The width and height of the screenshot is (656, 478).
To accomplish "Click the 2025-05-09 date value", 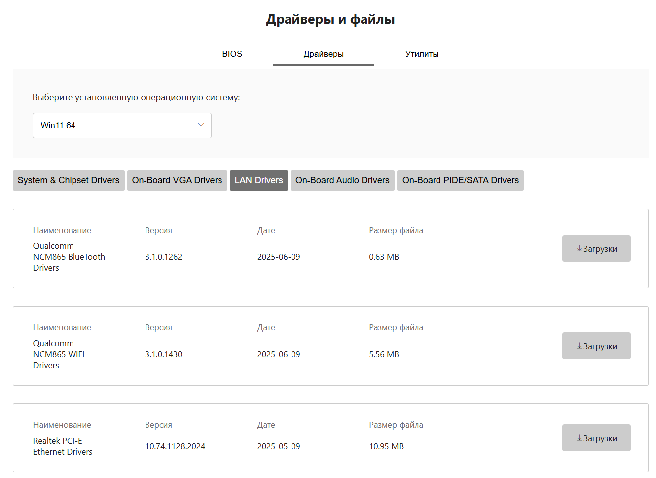I will point(279,446).
